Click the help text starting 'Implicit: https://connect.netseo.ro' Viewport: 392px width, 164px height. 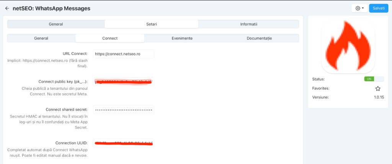click(x=47, y=63)
